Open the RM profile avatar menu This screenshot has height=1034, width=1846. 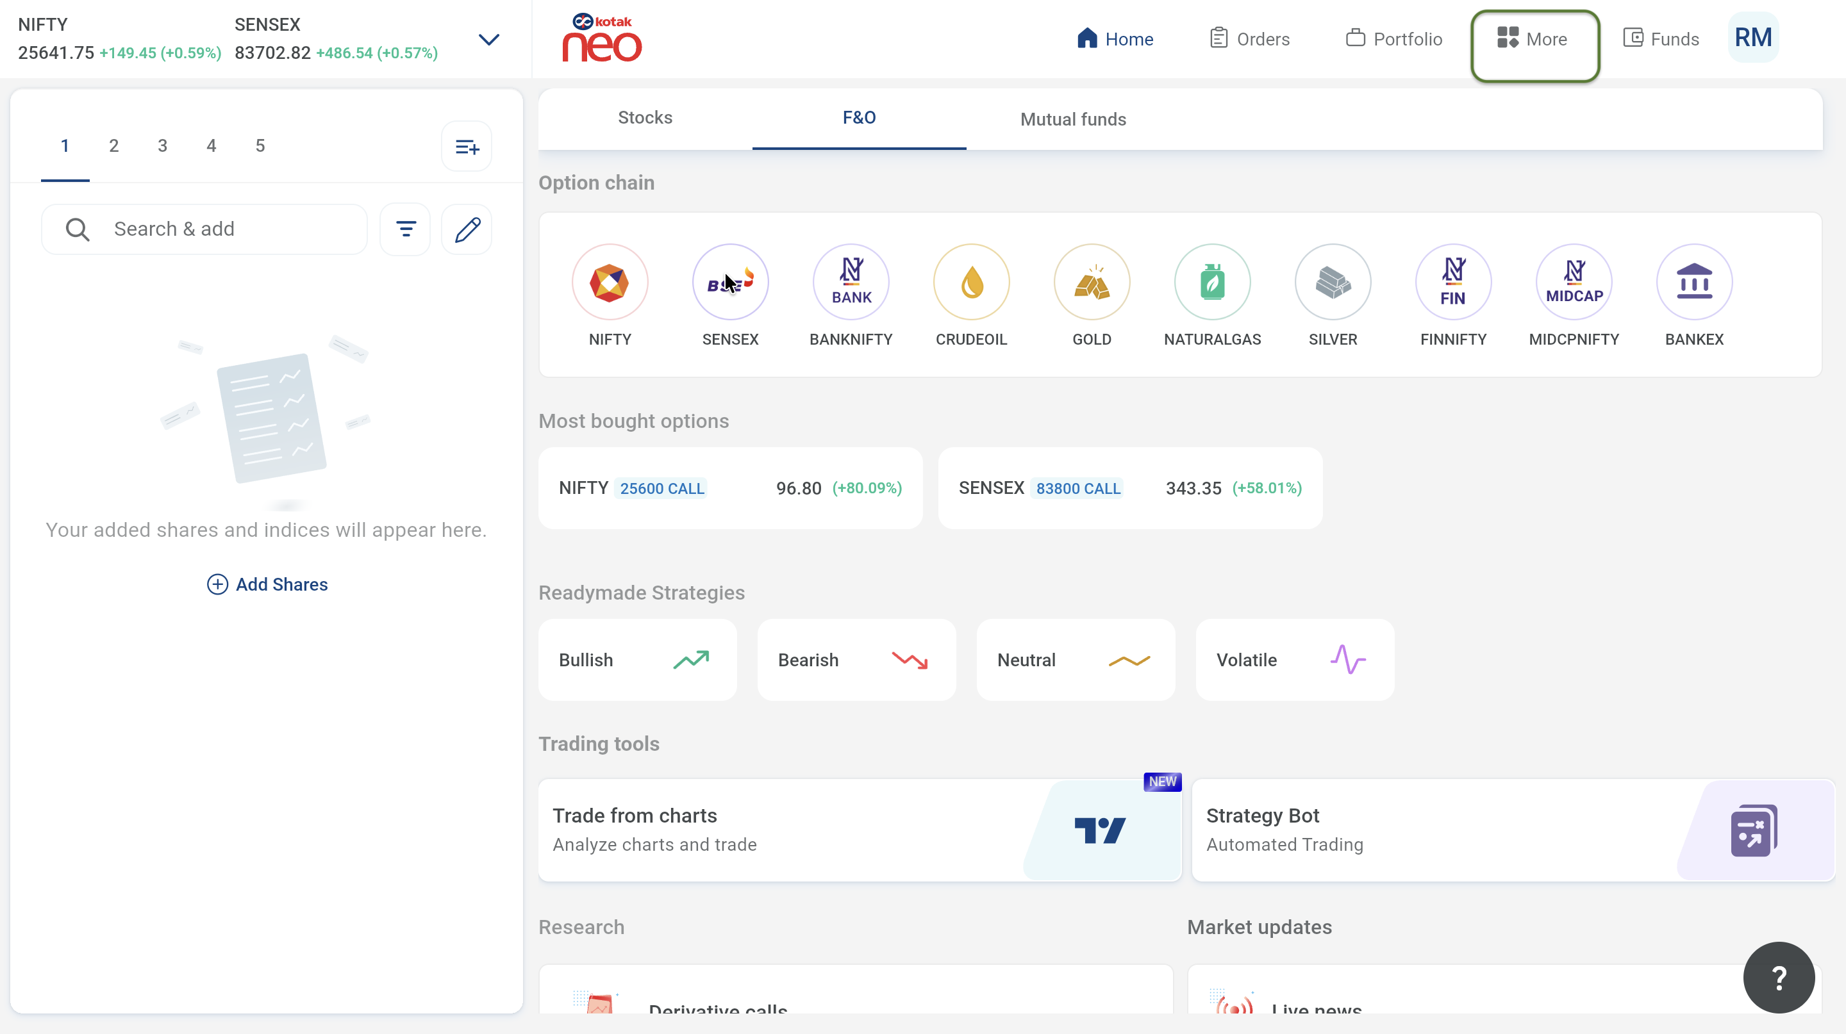[x=1753, y=38]
